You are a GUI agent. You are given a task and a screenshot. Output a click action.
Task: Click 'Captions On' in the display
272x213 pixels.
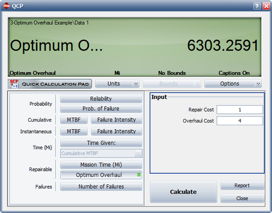(234, 73)
